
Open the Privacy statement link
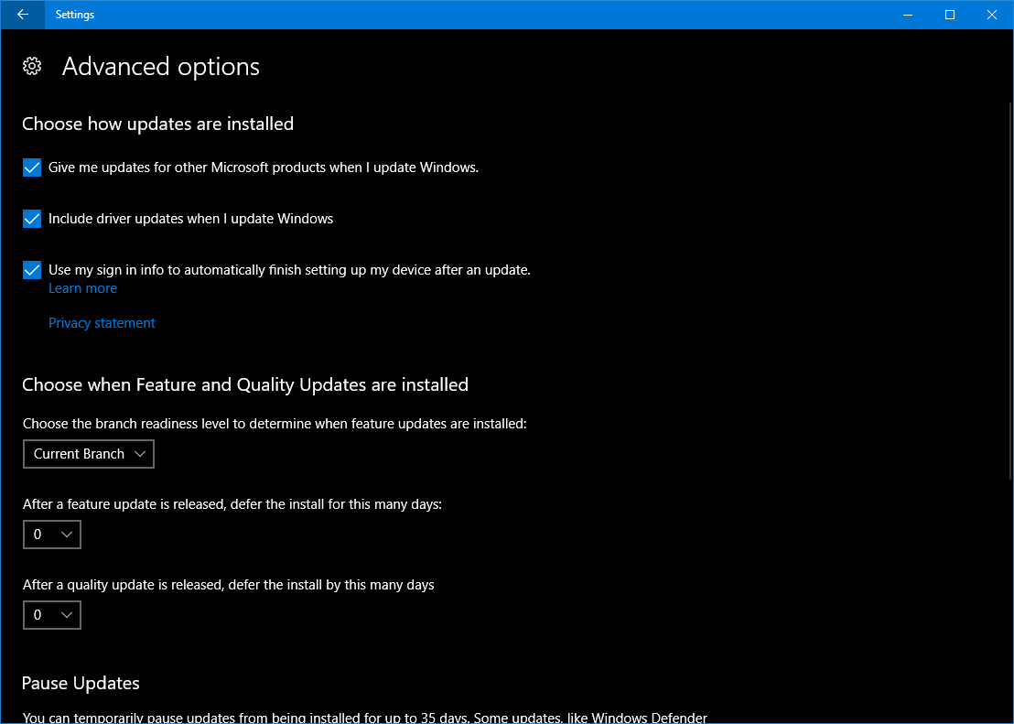102,323
